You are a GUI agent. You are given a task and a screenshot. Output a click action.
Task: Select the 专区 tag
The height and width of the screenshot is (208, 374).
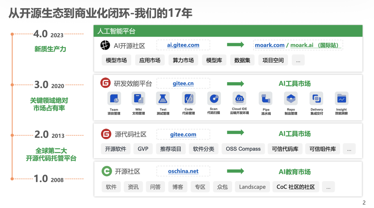click(200, 187)
